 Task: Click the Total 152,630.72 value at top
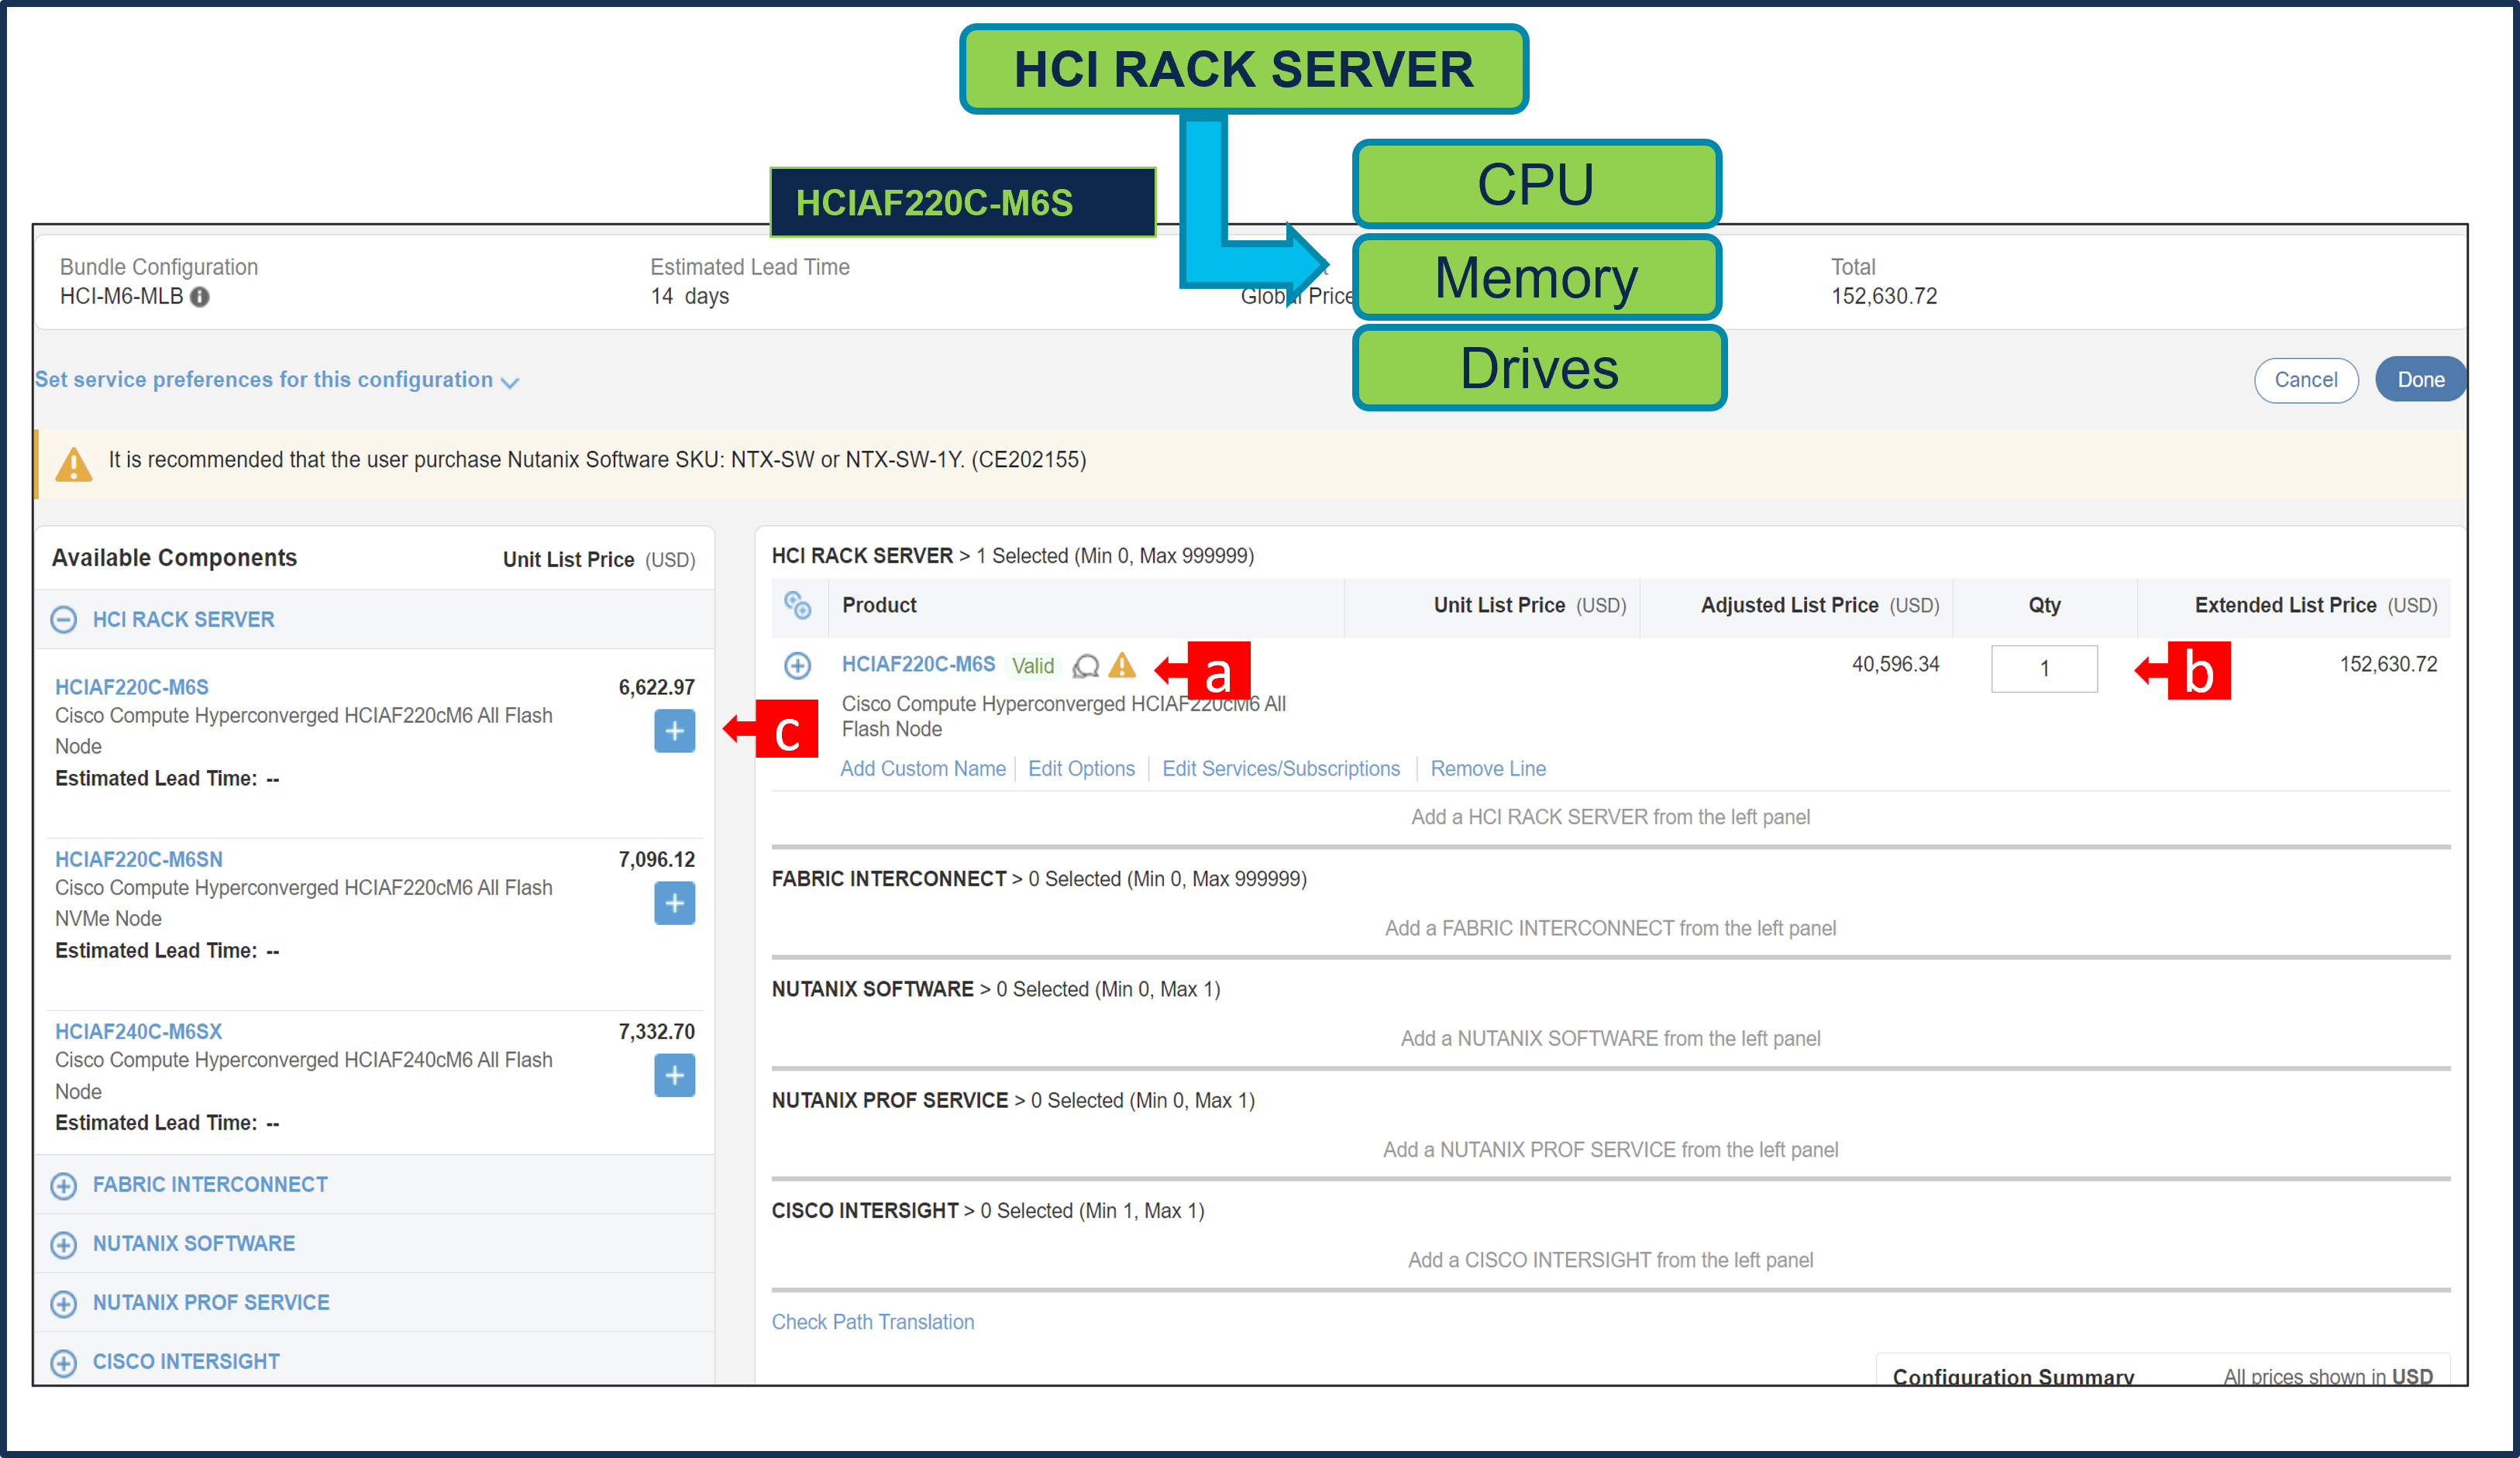[x=1884, y=297]
